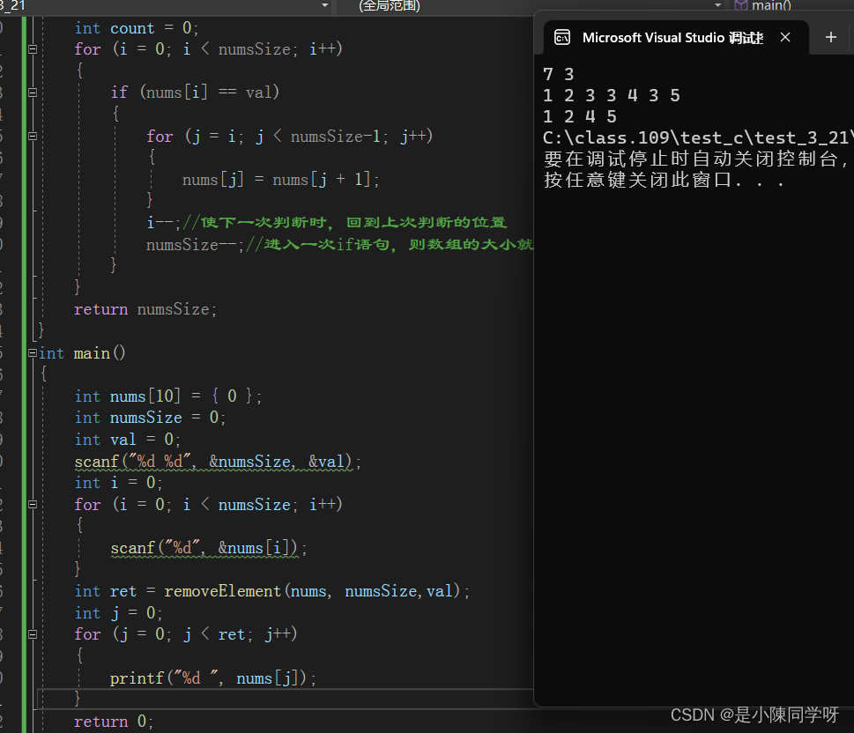854x733 pixels.
Task: Close the Microsoft Visual Studio debug console tab
Action: 785,37
